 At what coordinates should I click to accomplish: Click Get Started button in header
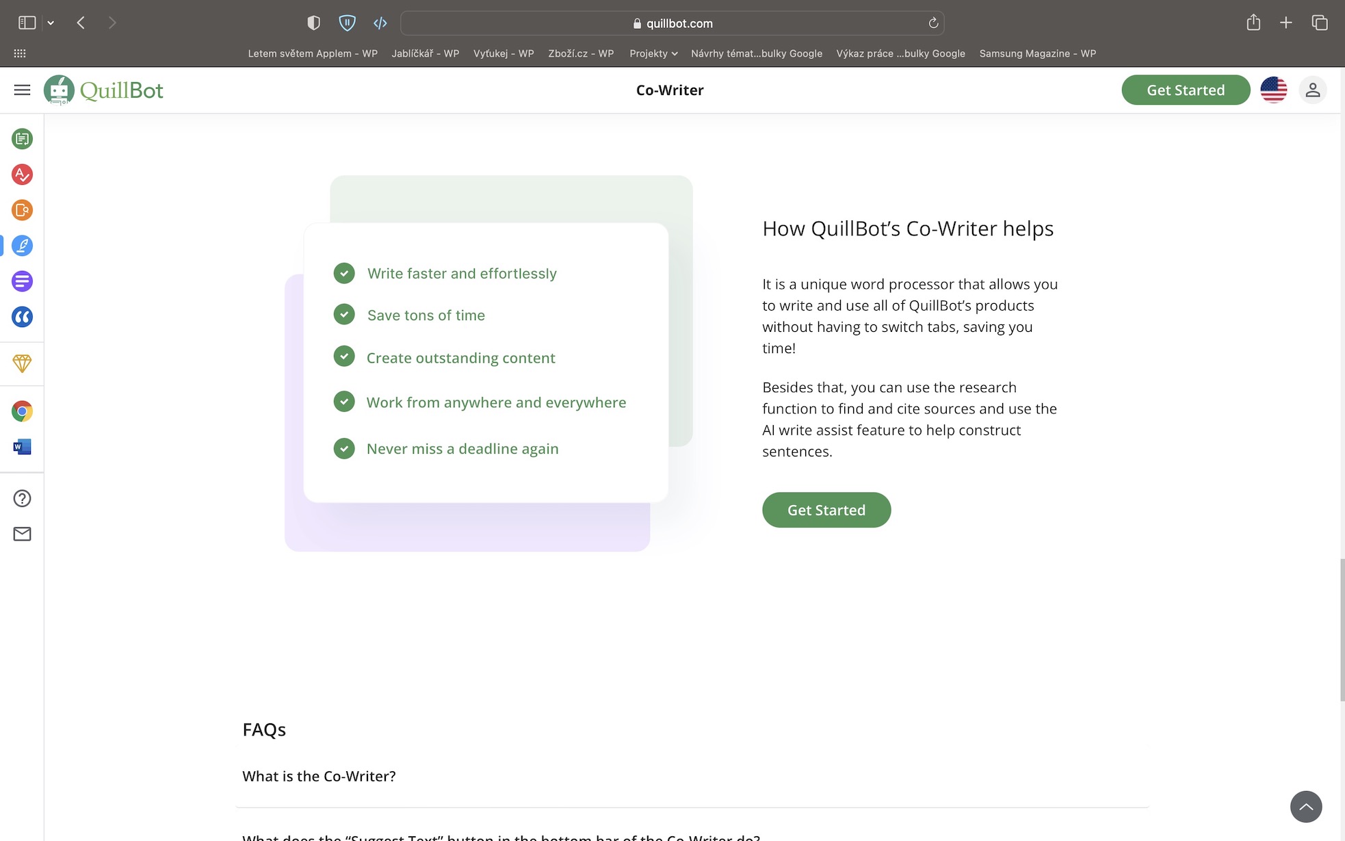tap(1185, 90)
